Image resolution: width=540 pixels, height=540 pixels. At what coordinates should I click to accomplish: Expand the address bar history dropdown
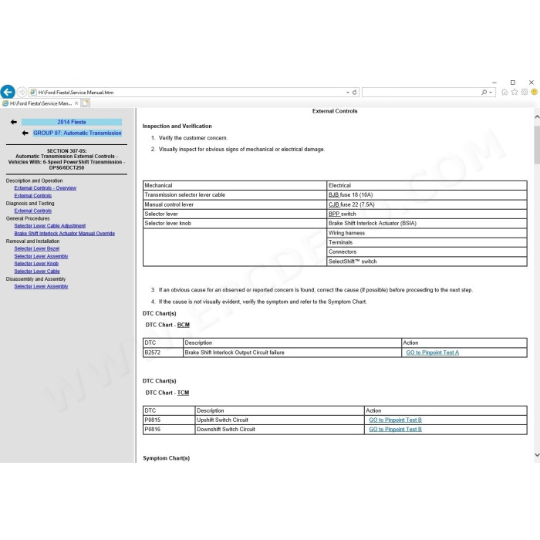[347, 93]
